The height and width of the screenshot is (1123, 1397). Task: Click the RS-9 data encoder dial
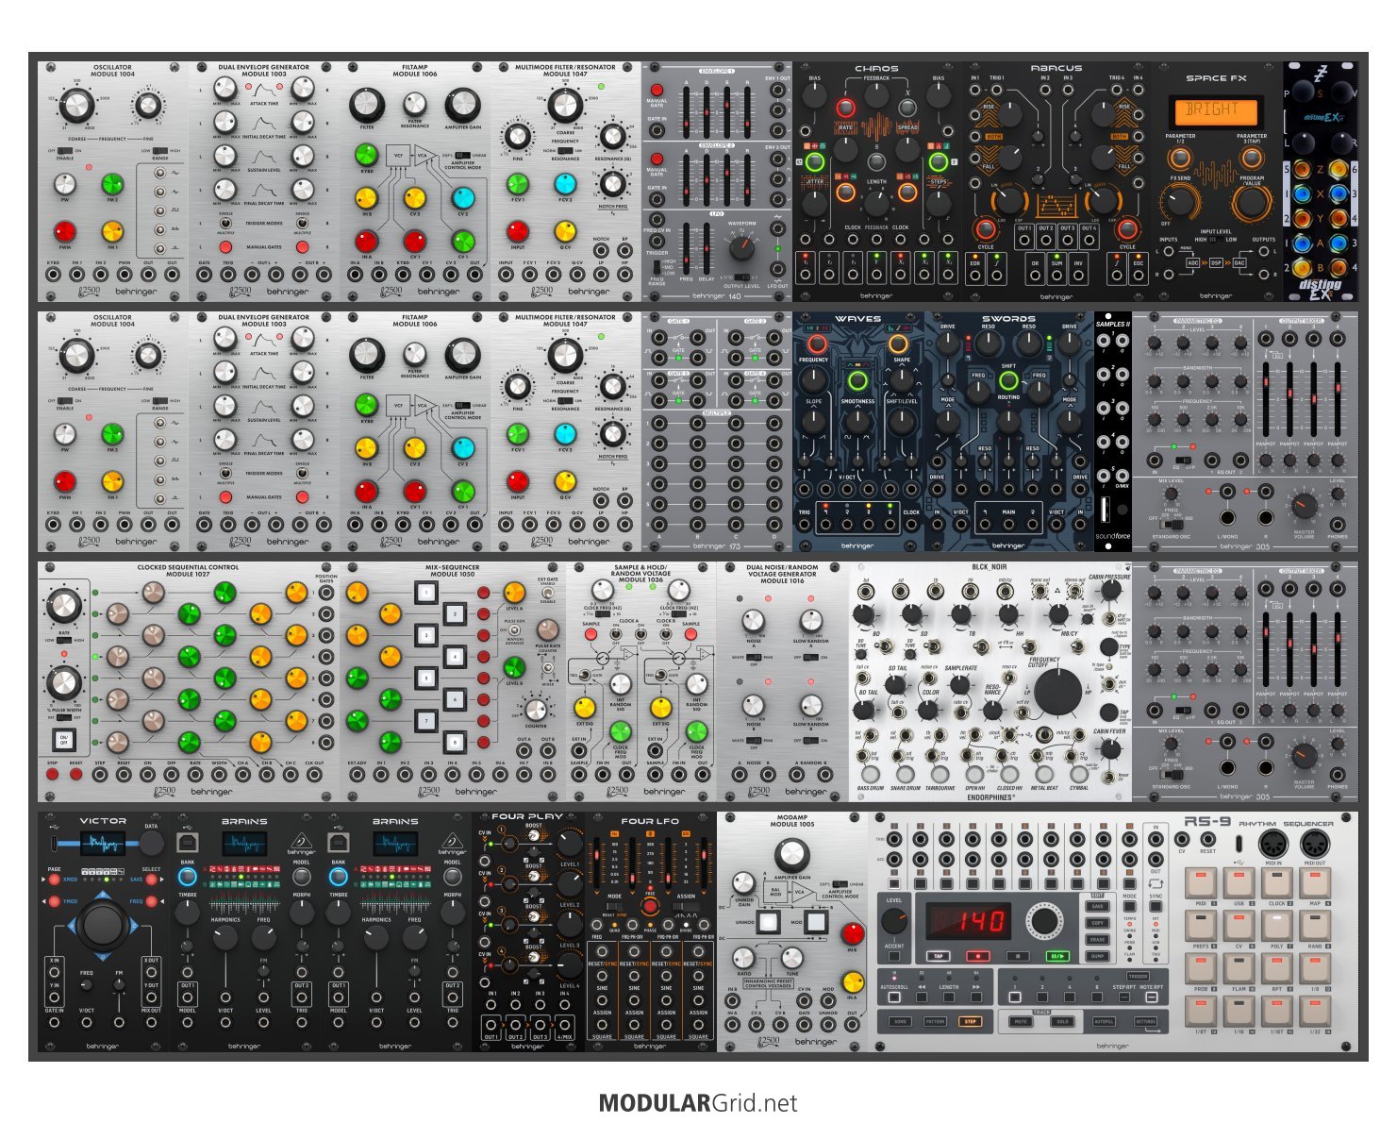tap(1044, 921)
